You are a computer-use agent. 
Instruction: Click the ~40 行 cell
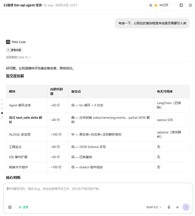[58, 120]
